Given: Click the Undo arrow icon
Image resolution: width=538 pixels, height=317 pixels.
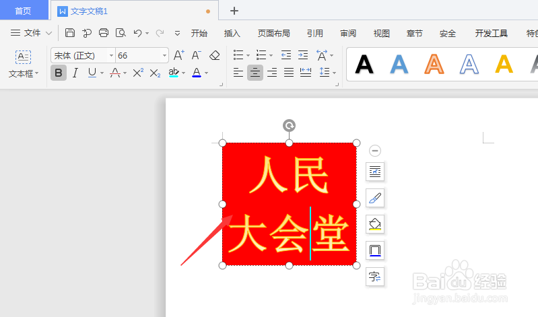Looking at the screenshot, I should coord(137,33).
